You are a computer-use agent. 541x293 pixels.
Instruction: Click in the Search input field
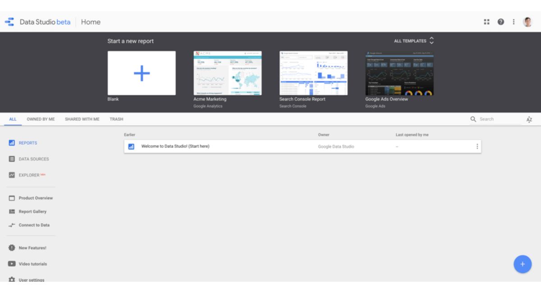500,119
